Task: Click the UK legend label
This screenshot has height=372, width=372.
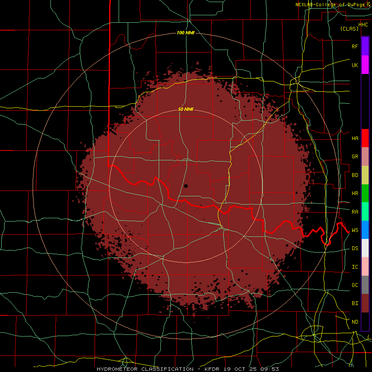Action: [355, 65]
